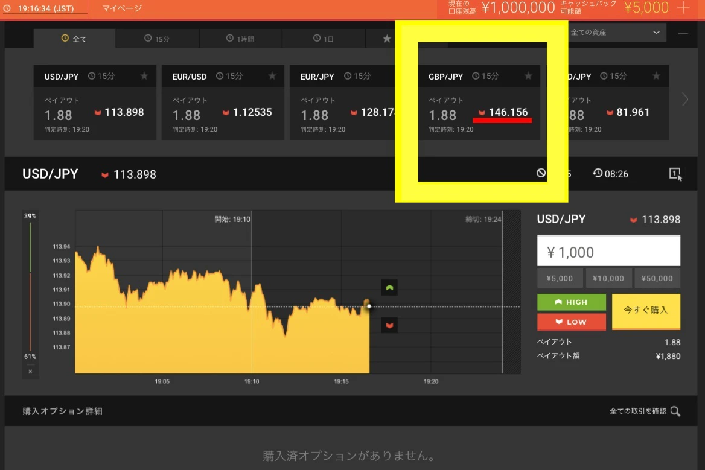Screen dimensions: 705x470
Task: Click the ペイアウト額 ¥1,880 value
Action: click(668, 357)
